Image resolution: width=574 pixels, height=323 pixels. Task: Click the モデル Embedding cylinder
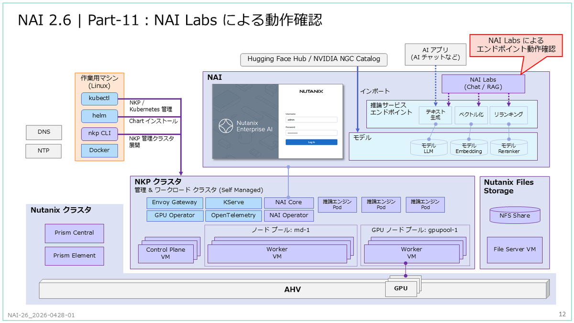click(468, 148)
